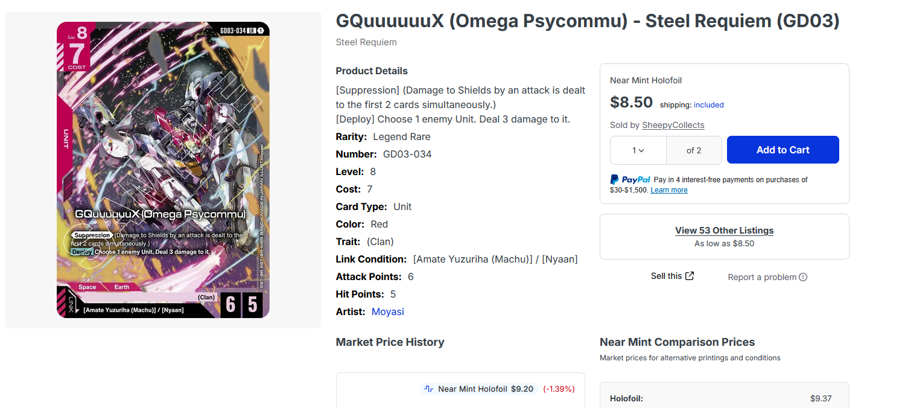Click the external-link icon beside Sell this
Screen dimensions: 908x408
point(690,276)
